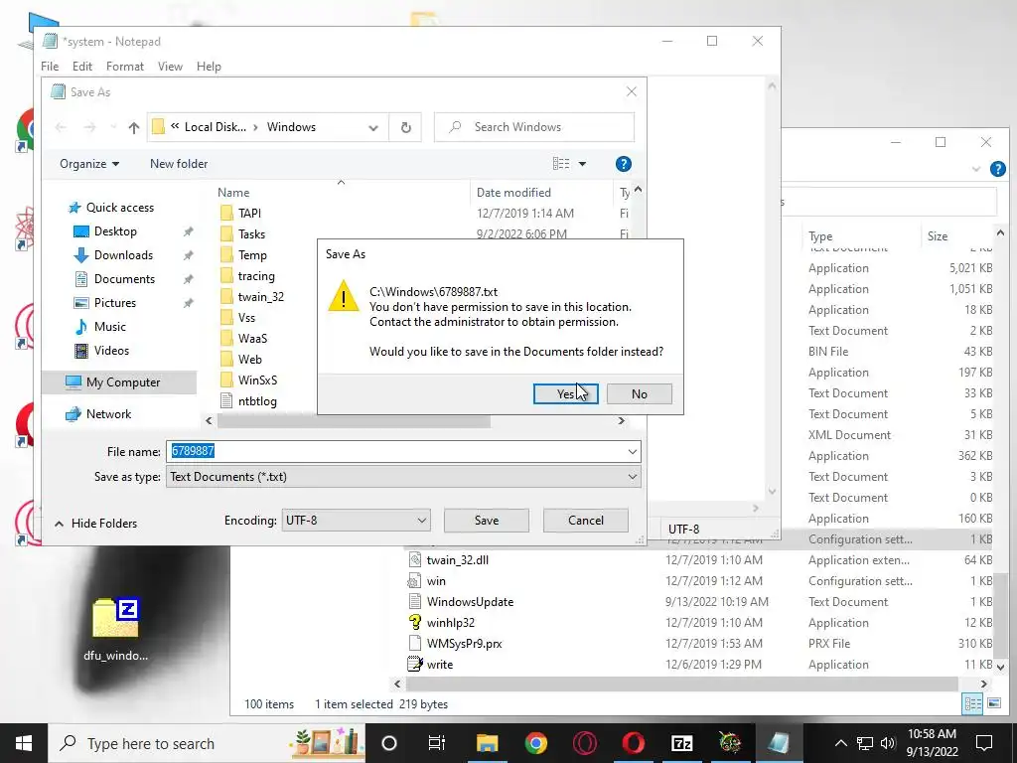
Task: Select Downloads in the navigation pane
Action: [x=123, y=255]
